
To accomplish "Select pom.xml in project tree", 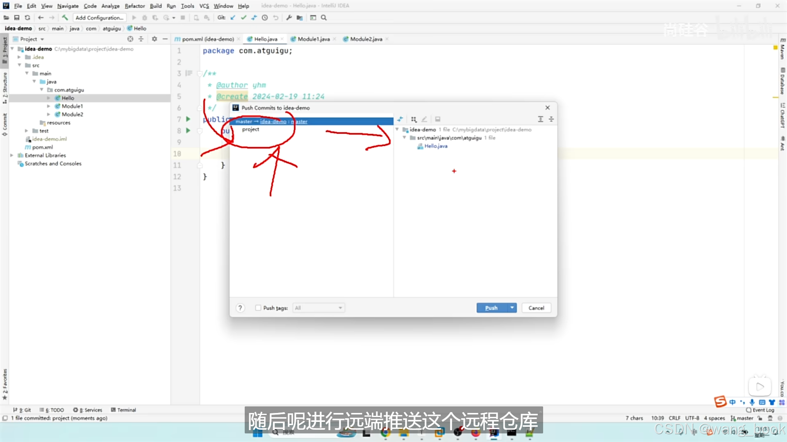I will tap(42, 147).
